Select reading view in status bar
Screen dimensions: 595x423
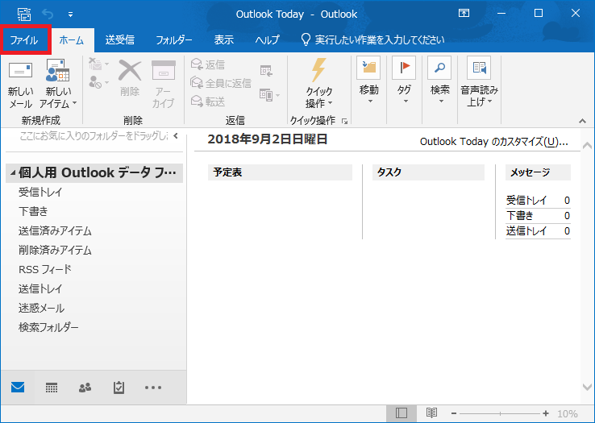431,413
